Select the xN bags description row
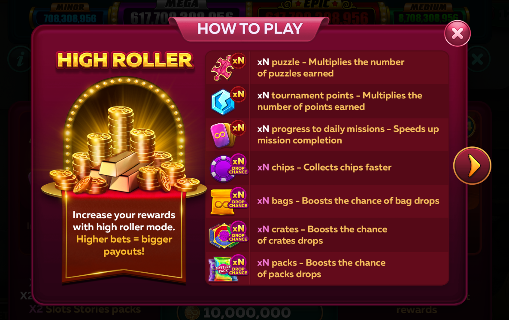Screen dimensions: 509x320 tap(327, 201)
